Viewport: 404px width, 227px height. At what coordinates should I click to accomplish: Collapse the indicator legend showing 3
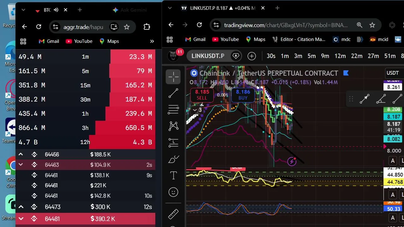197,110
